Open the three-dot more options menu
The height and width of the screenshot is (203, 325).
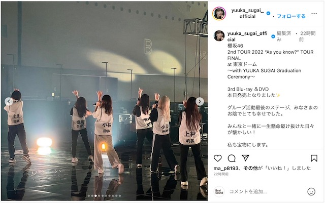[314, 14]
